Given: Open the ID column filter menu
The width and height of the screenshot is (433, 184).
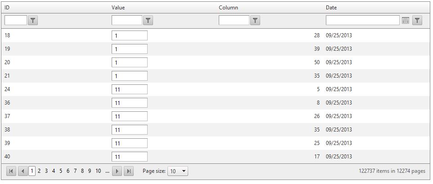Looking at the screenshot, I should (x=33, y=20).
